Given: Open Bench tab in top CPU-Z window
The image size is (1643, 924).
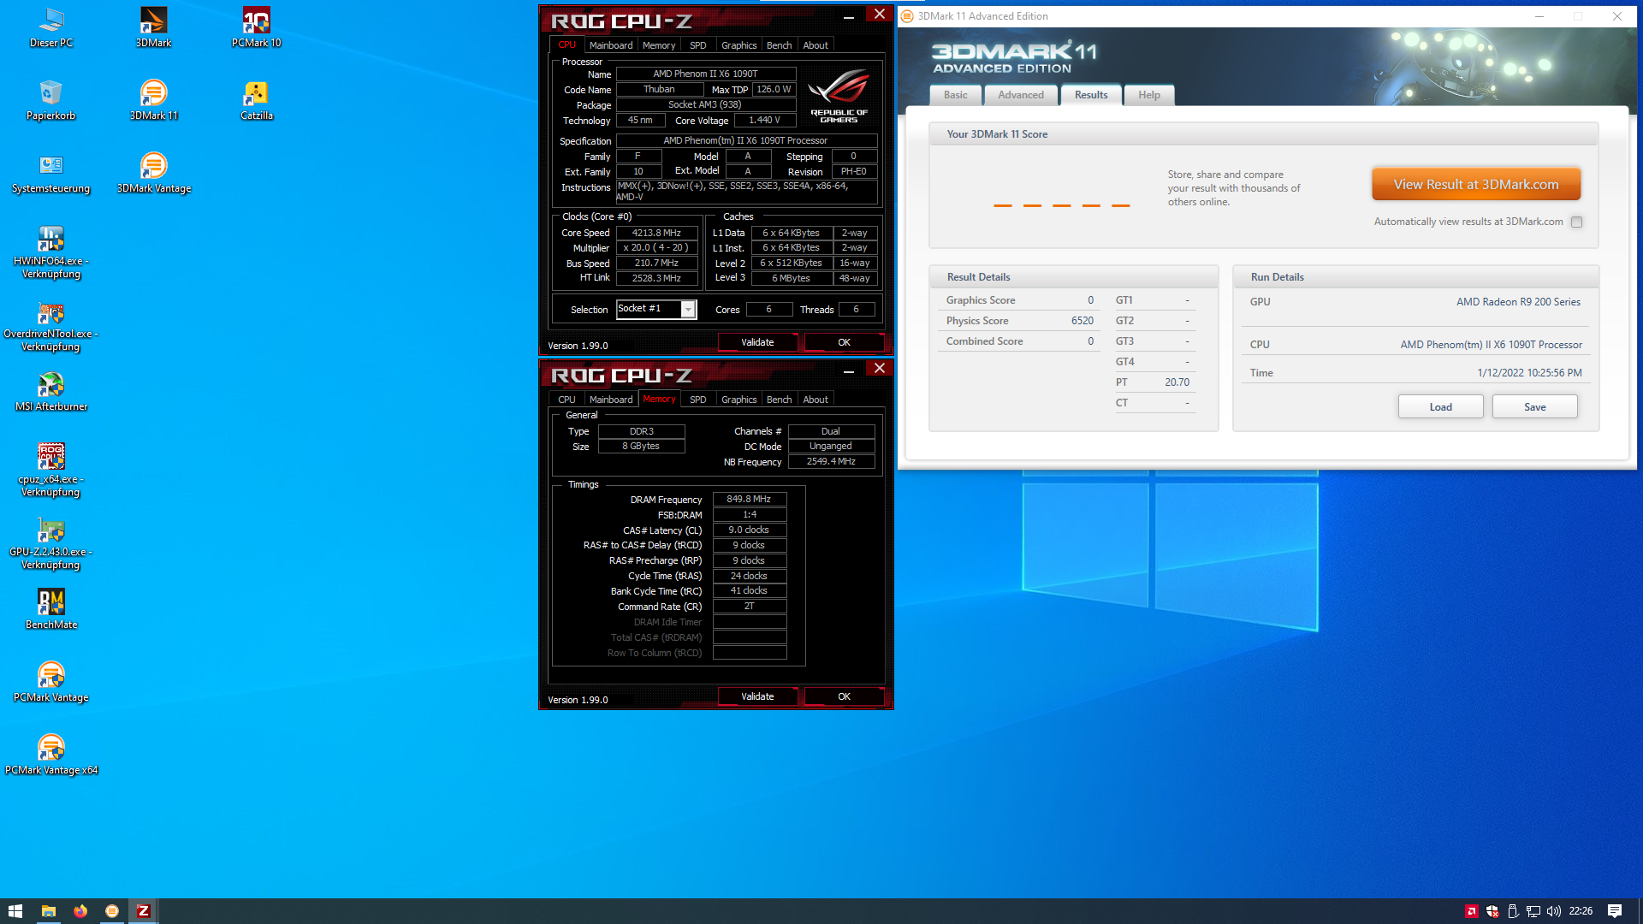Looking at the screenshot, I should coord(780,45).
